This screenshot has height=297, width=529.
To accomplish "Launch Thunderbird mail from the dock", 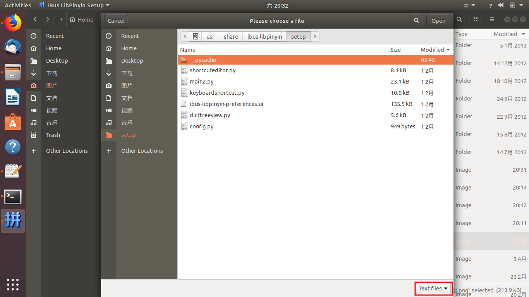I will (x=13, y=48).
